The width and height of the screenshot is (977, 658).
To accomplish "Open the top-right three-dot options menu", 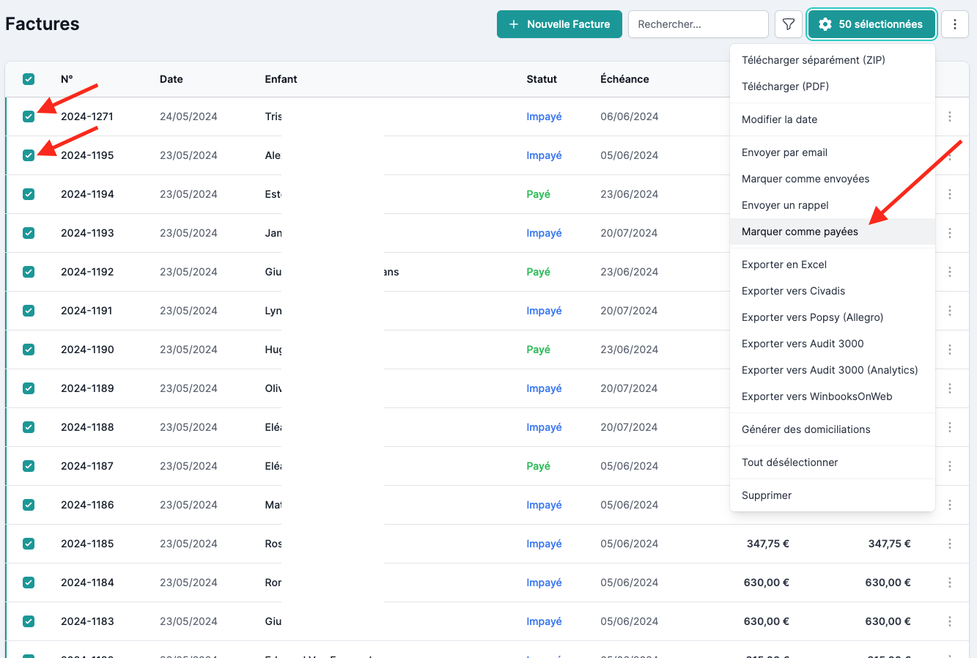I will coord(954,24).
